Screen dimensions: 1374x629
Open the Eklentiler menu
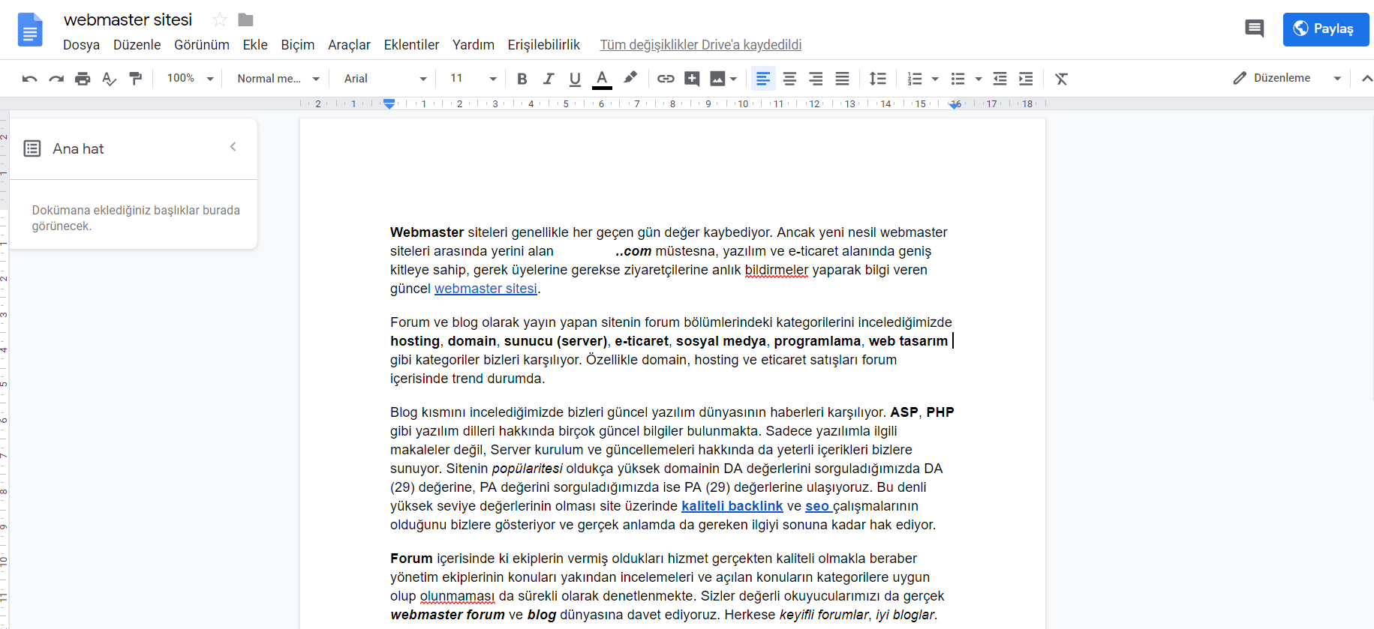(411, 45)
